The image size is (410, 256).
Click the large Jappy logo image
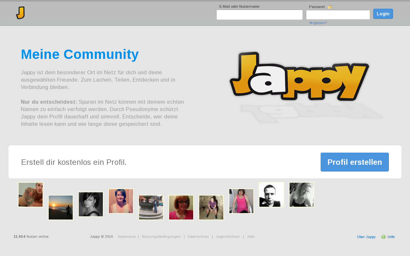299,77
